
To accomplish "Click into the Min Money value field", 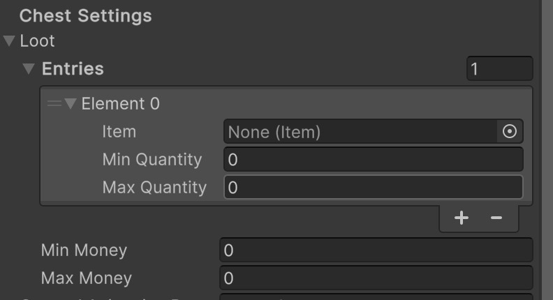I will click(376, 250).
